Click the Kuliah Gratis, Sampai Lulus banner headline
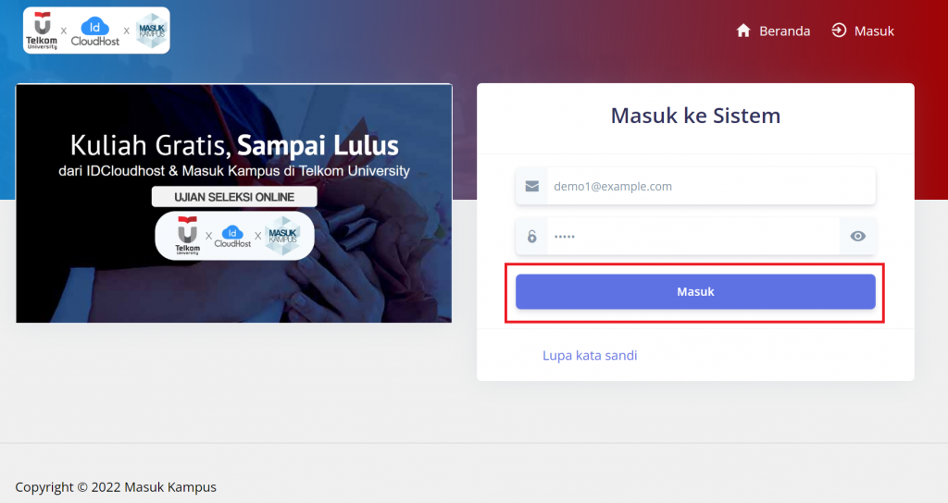This screenshot has width=948, height=503. click(x=234, y=145)
